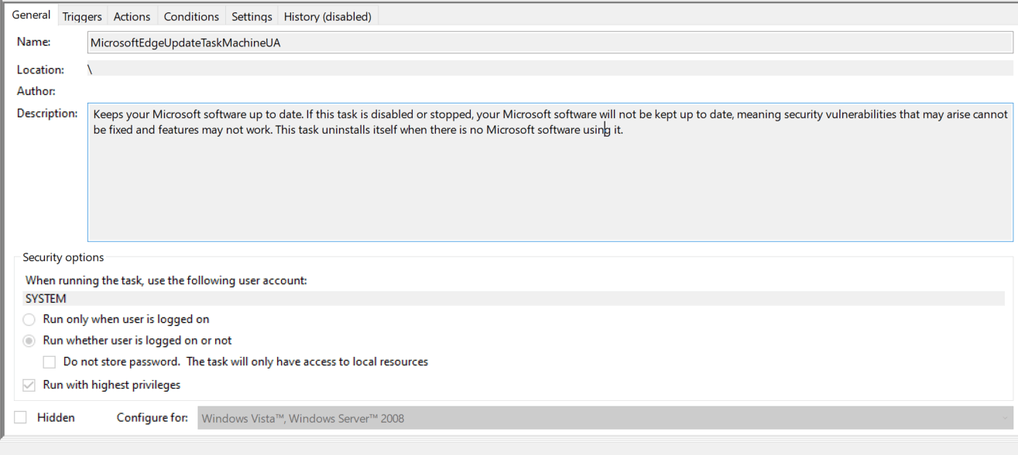Screen dimensions: 1018x455
Task: Open the Settings tab
Action: point(252,16)
